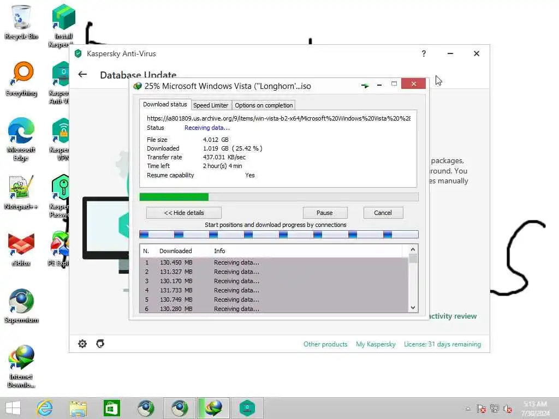559x419 pixels.
Task: Go back with the Kaspersky back arrow
Action: pos(82,74)
